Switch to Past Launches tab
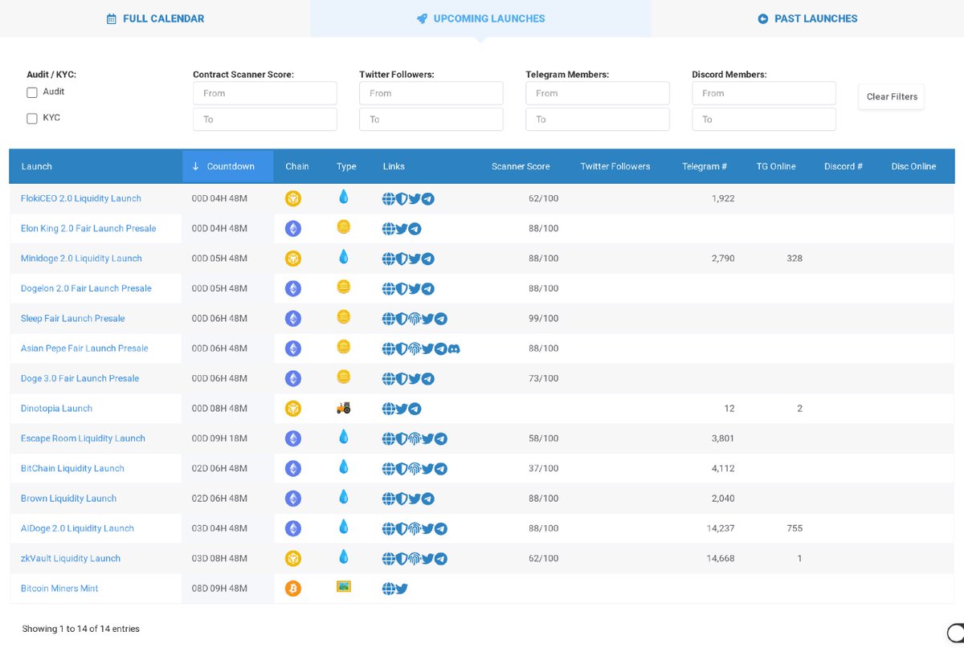The image size is (964, 656). [807, 18]
